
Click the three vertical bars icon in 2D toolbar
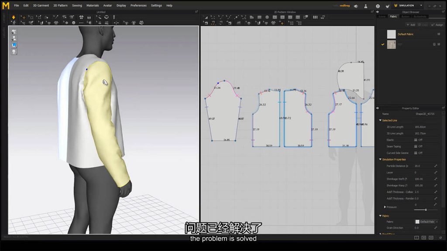[x=315, y=17]
